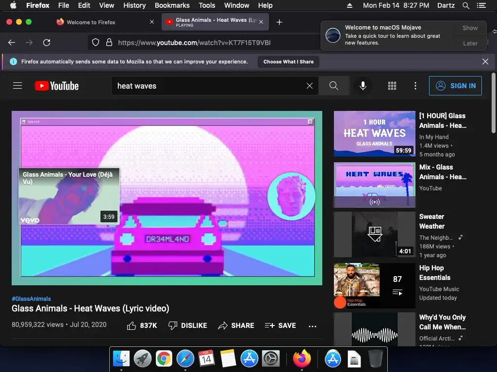The height and width of the screenshot is (372, 497).
Task: Close the Welcome to Firefox tab
Action: (x=152, y=22)
